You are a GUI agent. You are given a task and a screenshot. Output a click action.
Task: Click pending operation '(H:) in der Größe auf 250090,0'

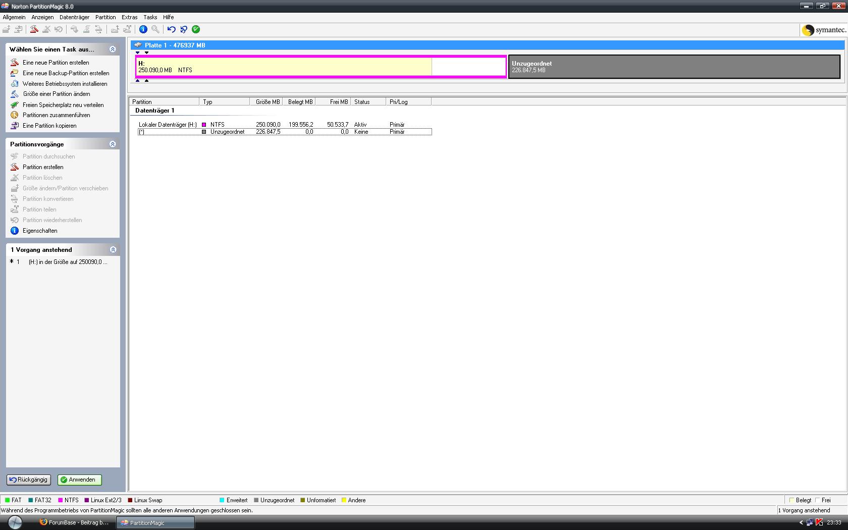pyautogui.click(x=68, y=262)
